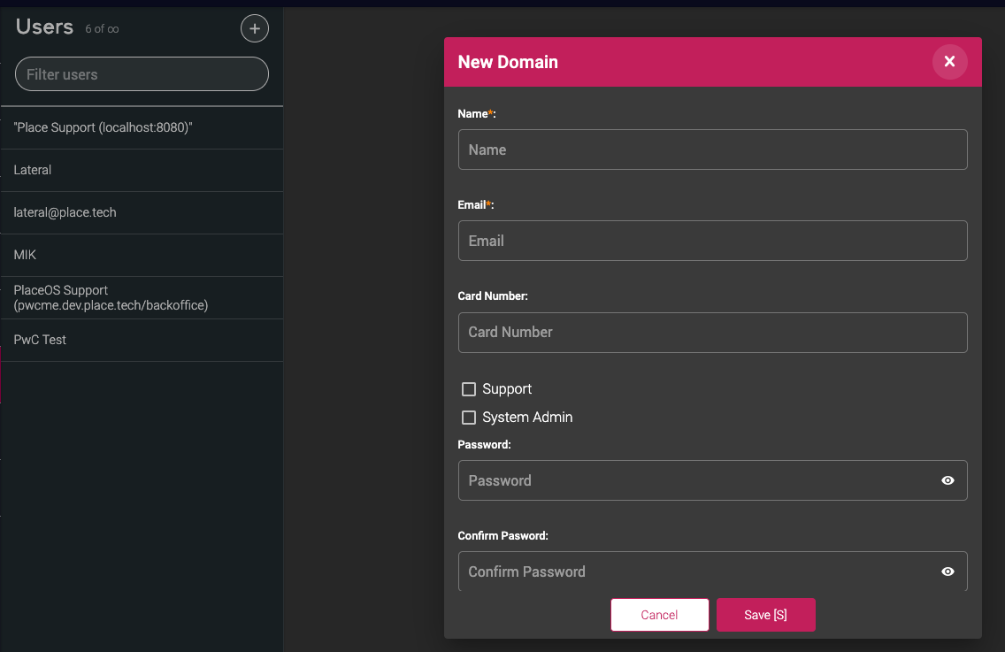Select the Place Support localhost user

(x=142, y=127)
